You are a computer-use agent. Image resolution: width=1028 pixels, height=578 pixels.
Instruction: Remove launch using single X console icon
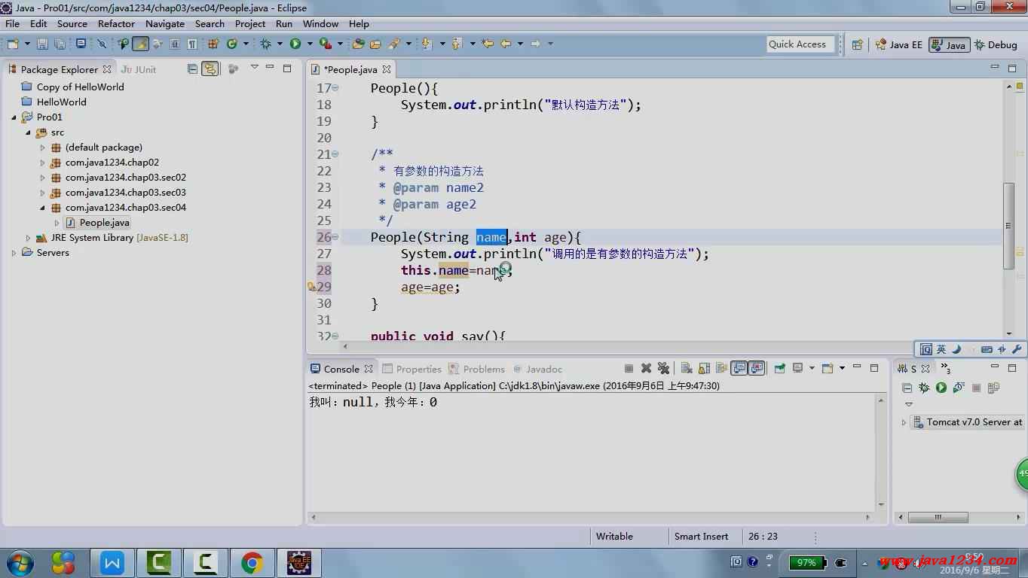646,369
